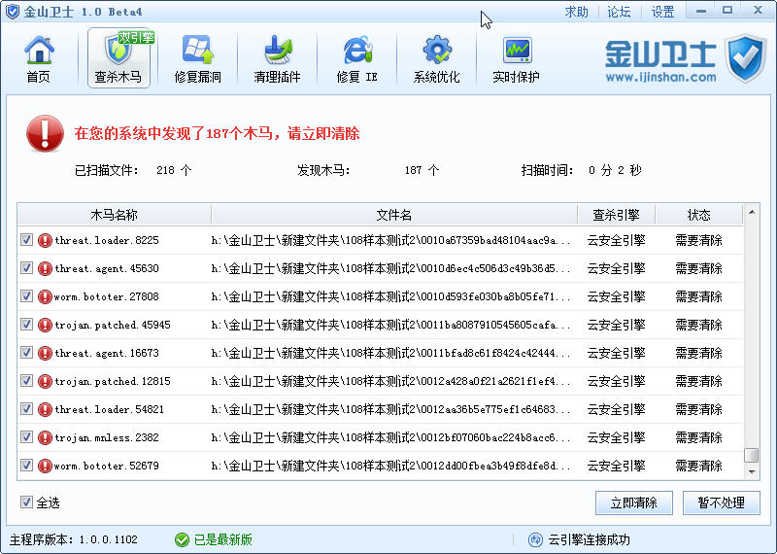Visit www.ijinshan.com link in logo

(660, 78)
